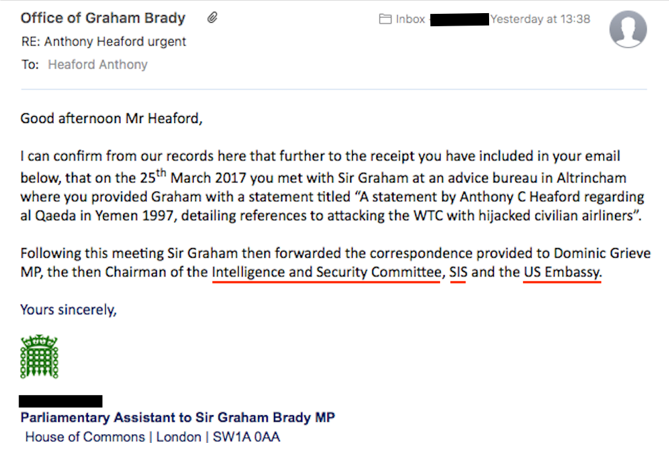Click the House of Commons address line
The image size is (669, 456).
coord(152,437)
